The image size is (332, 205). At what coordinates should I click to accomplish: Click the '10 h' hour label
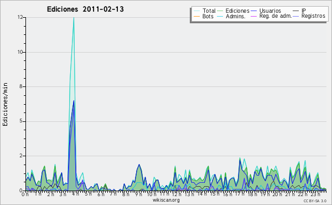point(152,194)
